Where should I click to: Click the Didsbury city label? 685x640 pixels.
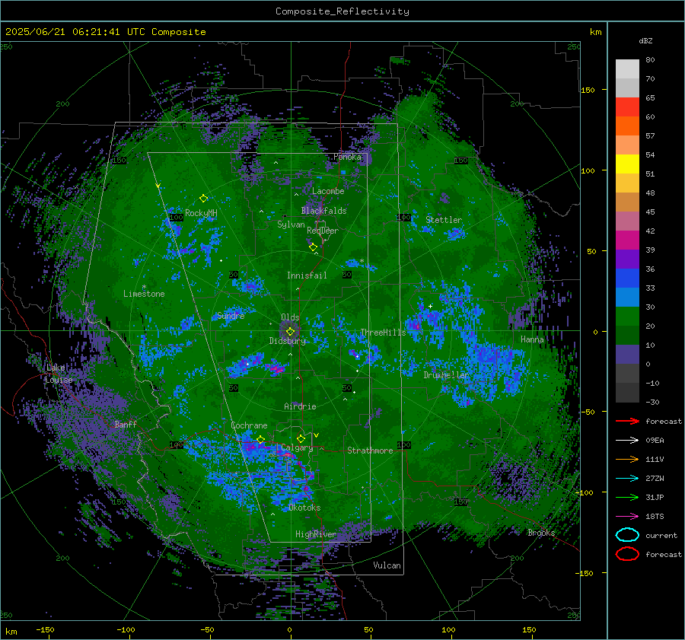tap(288, 341)
